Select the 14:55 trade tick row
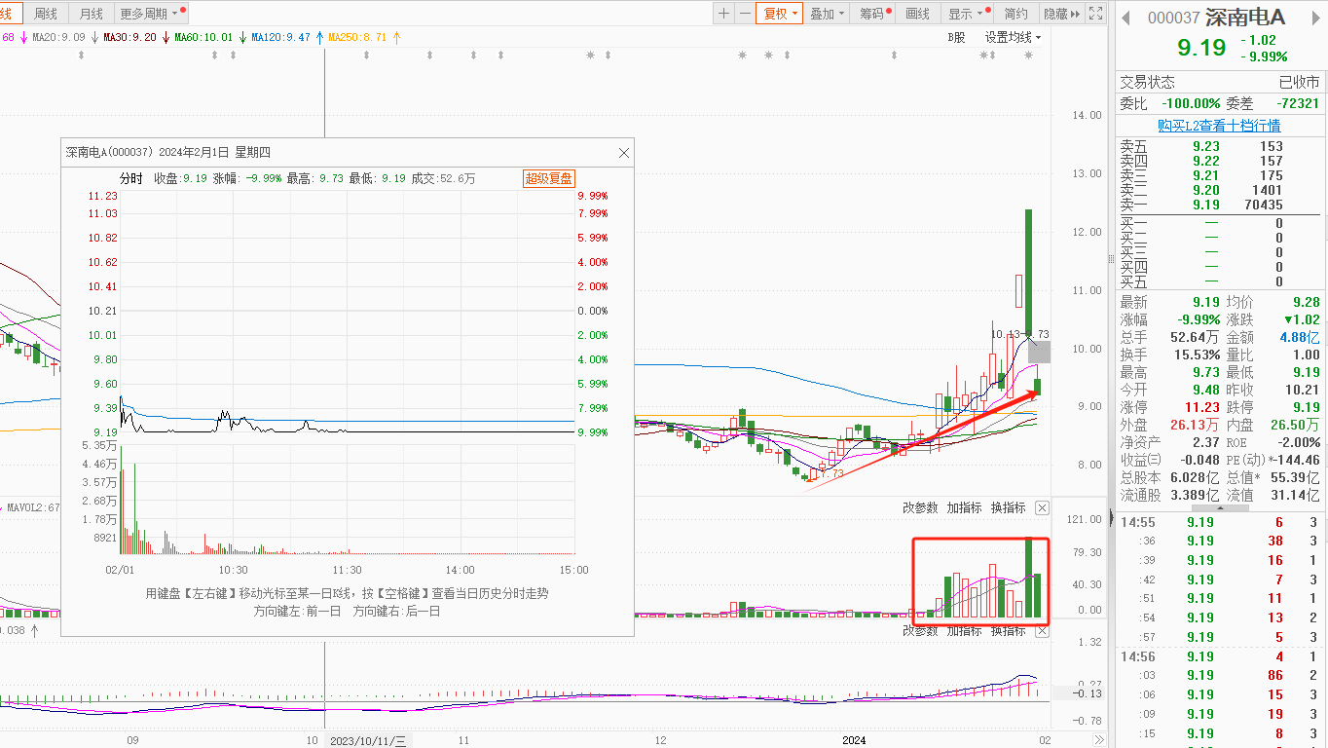This screenshot has height=748, width=1328. click(x=1219, y=523)
